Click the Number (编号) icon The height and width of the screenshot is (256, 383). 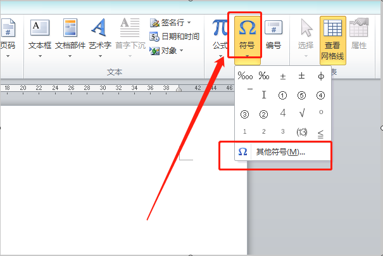click(x=273, y=27)
